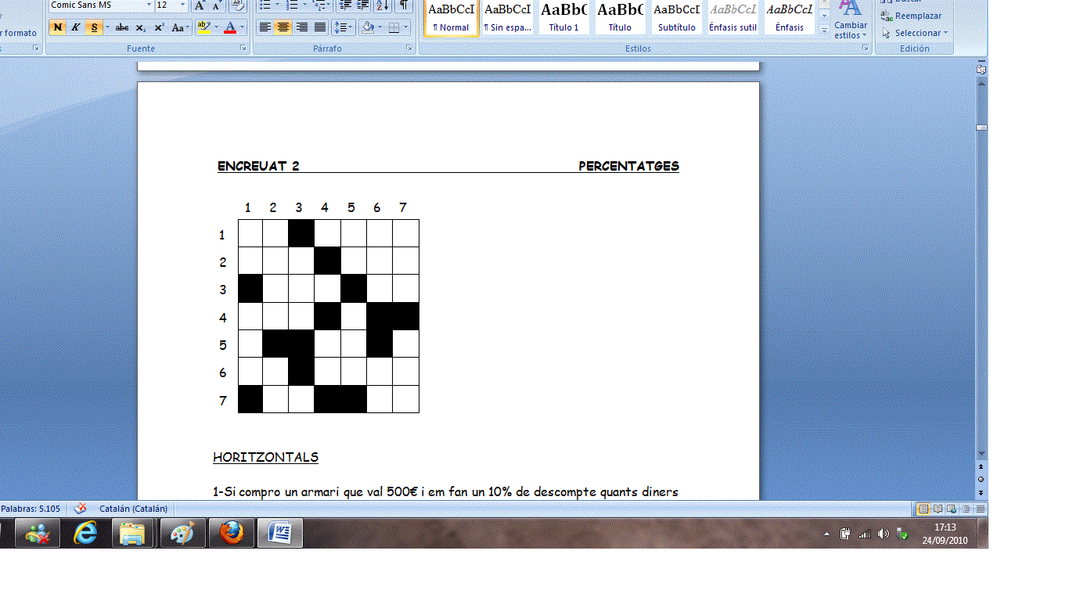Open highlight color dropdown arrow

coord(215,27)
